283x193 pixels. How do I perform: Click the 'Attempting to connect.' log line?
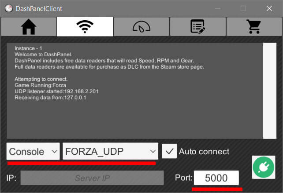41,79
